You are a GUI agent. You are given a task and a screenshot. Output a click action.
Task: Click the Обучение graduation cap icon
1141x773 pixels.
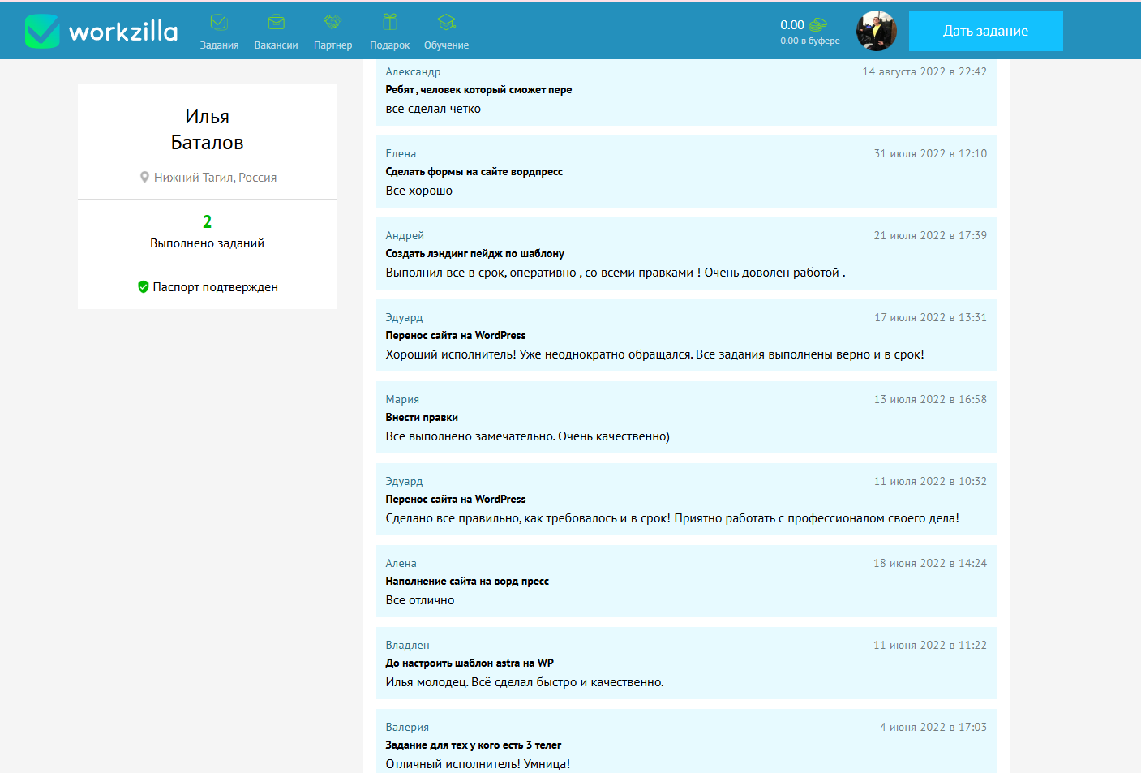pyautogui.click(x=446, y=22)
